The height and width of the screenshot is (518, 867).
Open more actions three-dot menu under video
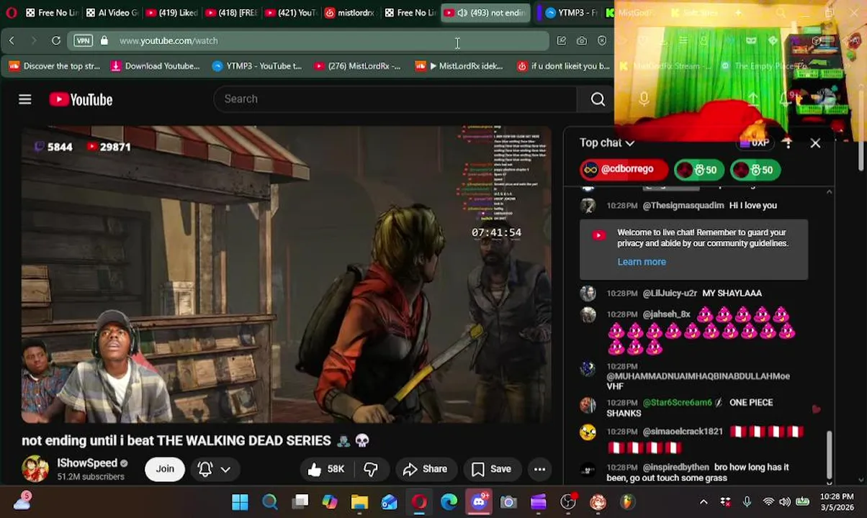[x=539, y=469]
